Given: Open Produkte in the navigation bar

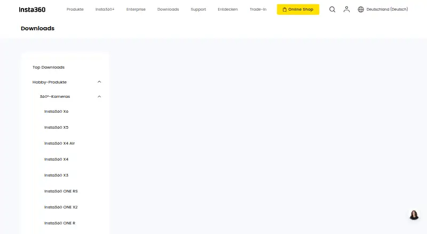Looking at the screenshot, I should [75, 9].
